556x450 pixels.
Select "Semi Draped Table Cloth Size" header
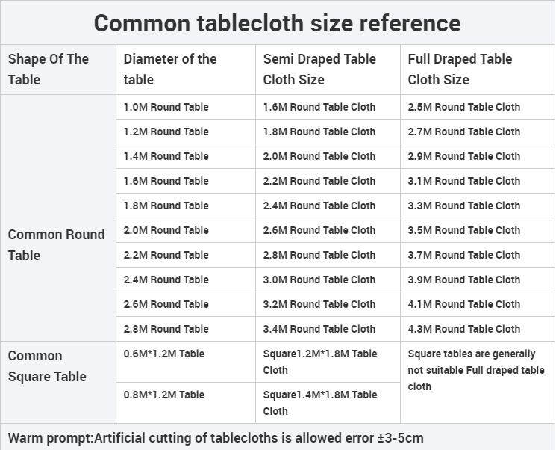click(x=319, y=70)
